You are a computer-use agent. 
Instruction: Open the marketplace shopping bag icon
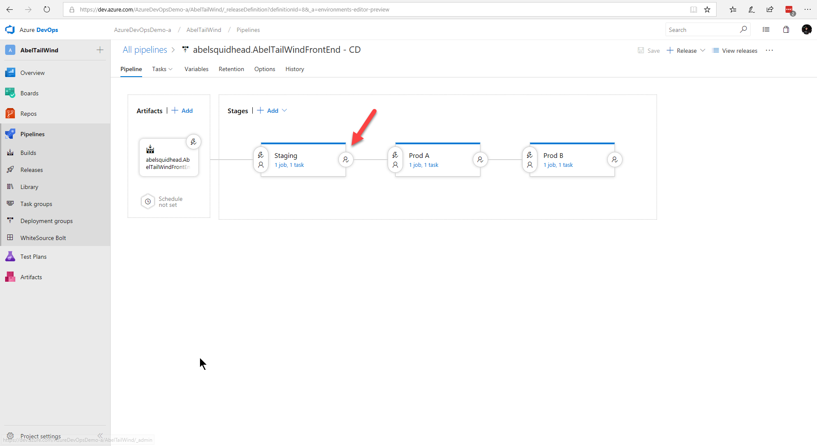pos(786,29)
